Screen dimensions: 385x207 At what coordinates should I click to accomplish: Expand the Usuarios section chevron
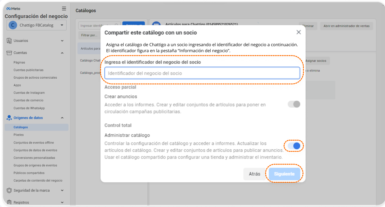pos(62,41)
